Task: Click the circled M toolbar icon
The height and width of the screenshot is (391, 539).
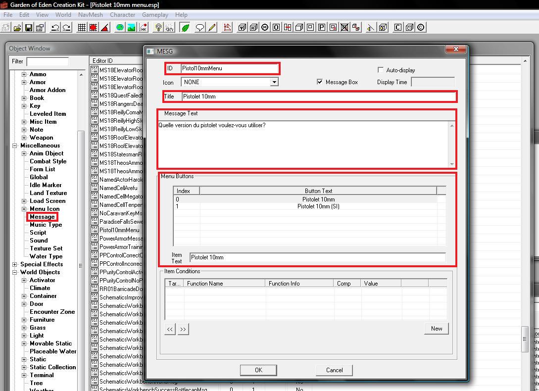Action: point(265,28)
